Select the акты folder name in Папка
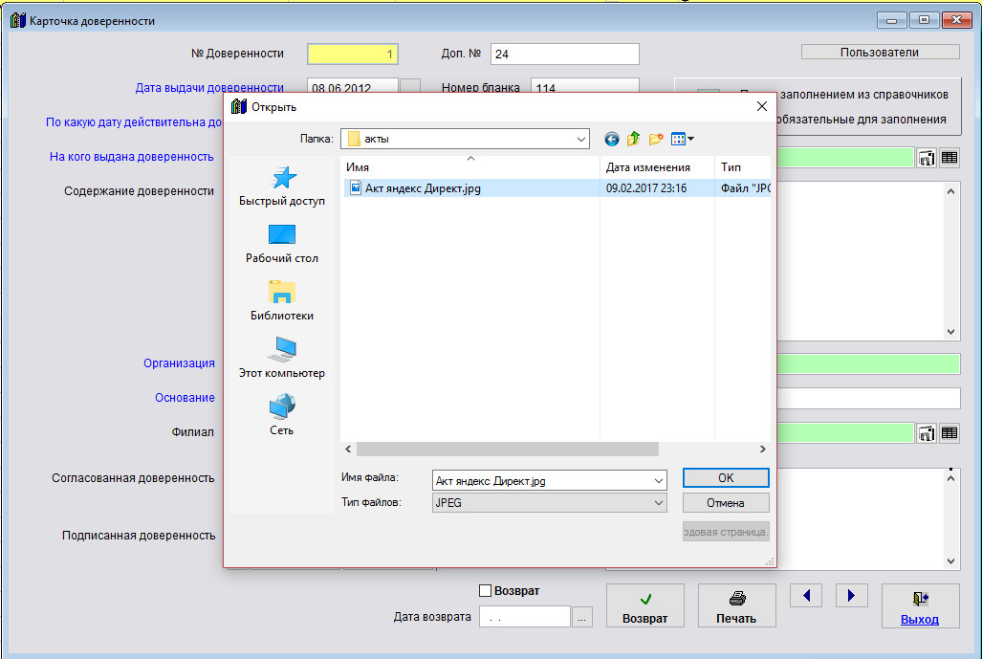Screen dimensions: 982x659 (x=377, y=139)
